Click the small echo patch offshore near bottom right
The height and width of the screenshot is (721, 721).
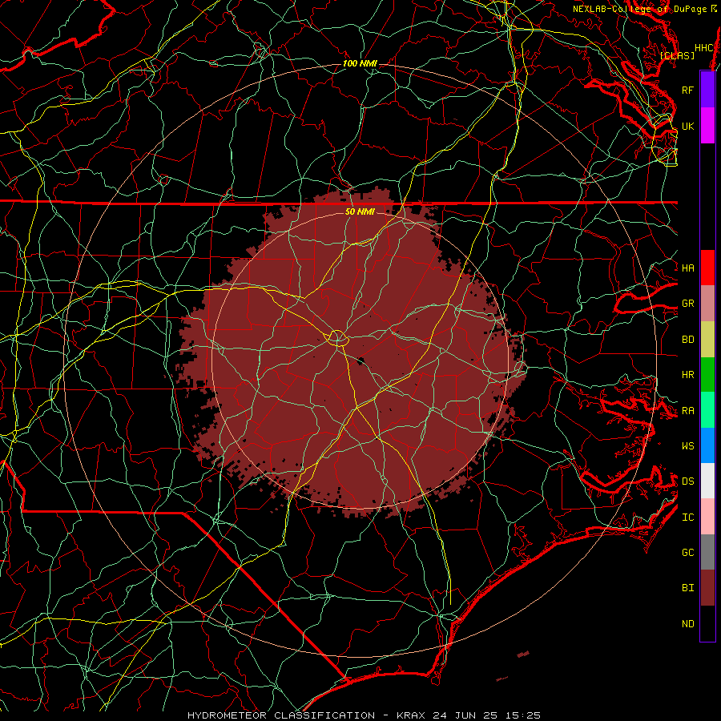click(x=523, y=654)
